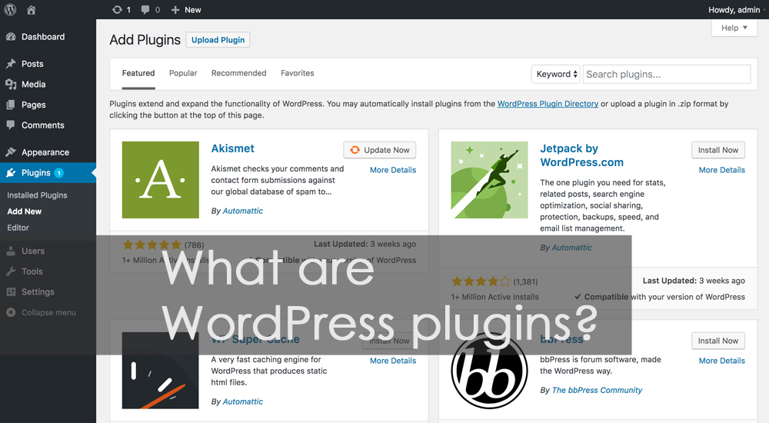Image resolution: width=769 pixels, height=423 pixels.
Task: Open Automattic author link under Jetpack
Action: coord(572,248)
